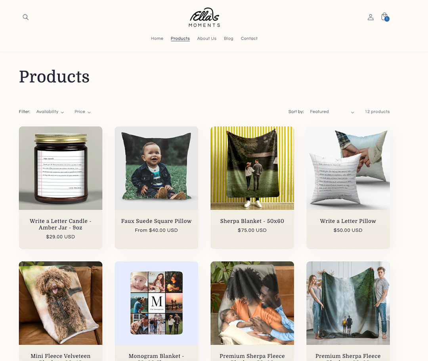
Task: View the Sherpa Blanket 50x60 image
Action: click(252, 168)
